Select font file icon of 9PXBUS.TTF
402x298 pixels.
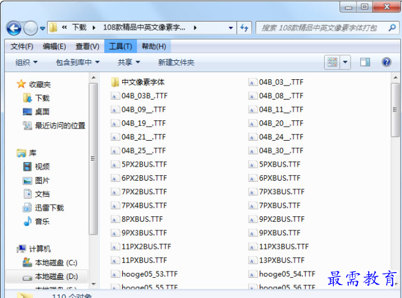pos(253,233)
